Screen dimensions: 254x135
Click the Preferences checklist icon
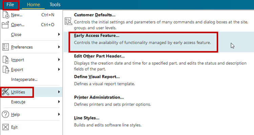(x=5, y=47)
